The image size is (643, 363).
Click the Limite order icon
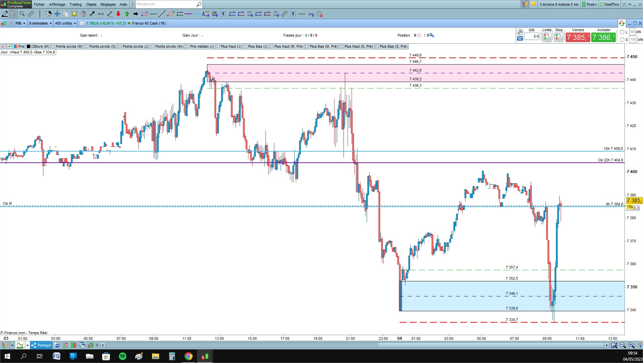pyautogui.click(x=547, y=37)
